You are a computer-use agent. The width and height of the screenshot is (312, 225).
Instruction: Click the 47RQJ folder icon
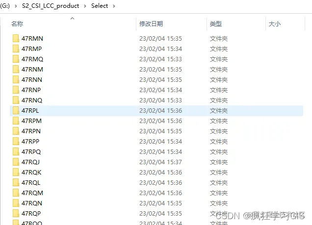click(16, 162)
